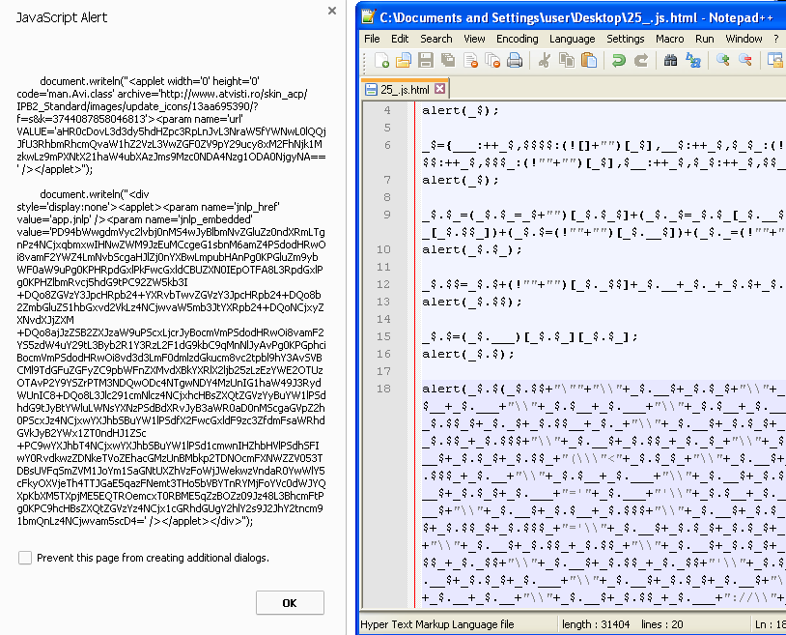Click the New file icon in Notepad++

(382, 60)
